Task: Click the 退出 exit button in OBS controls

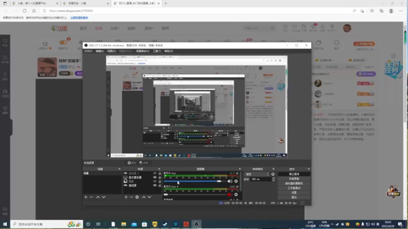Action: coord(294,197)
